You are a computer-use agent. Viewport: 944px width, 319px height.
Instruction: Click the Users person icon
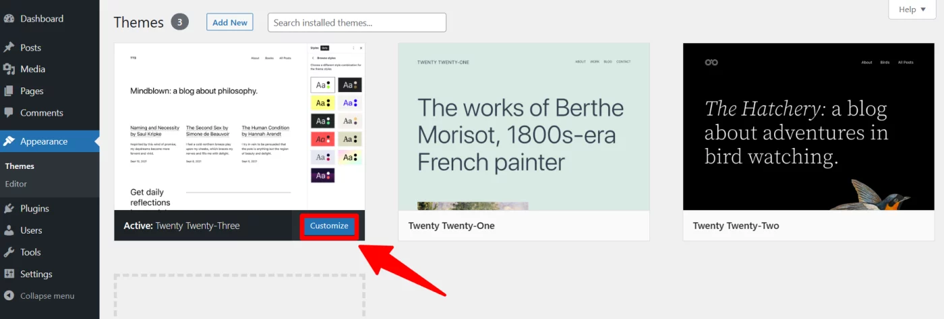pos(9,230)
